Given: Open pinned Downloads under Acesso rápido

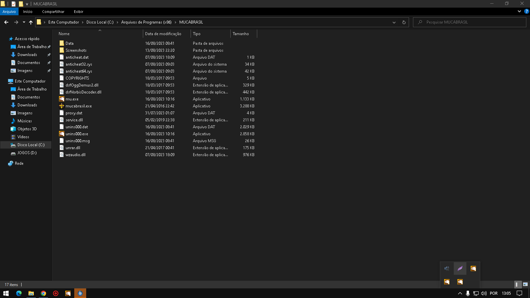Looking at the screenshot, I should click(x=27, y=55).
